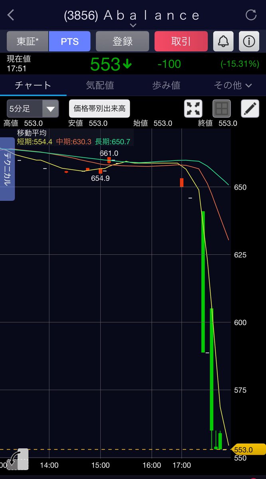266x479 pixels.
Task: Tap the 16:00 time axis label
Action: click(x=151, y=465)
